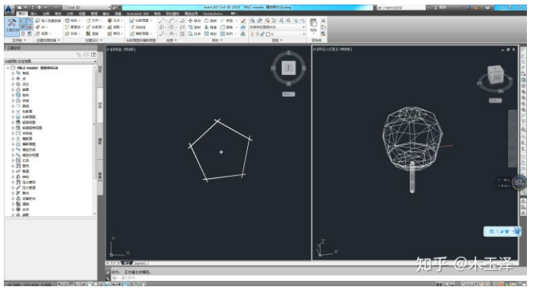The height and width of the screenshot is (290, 536).
Task: Select the Mirror (镜像) tool
Action: click(x=211, y=27)
